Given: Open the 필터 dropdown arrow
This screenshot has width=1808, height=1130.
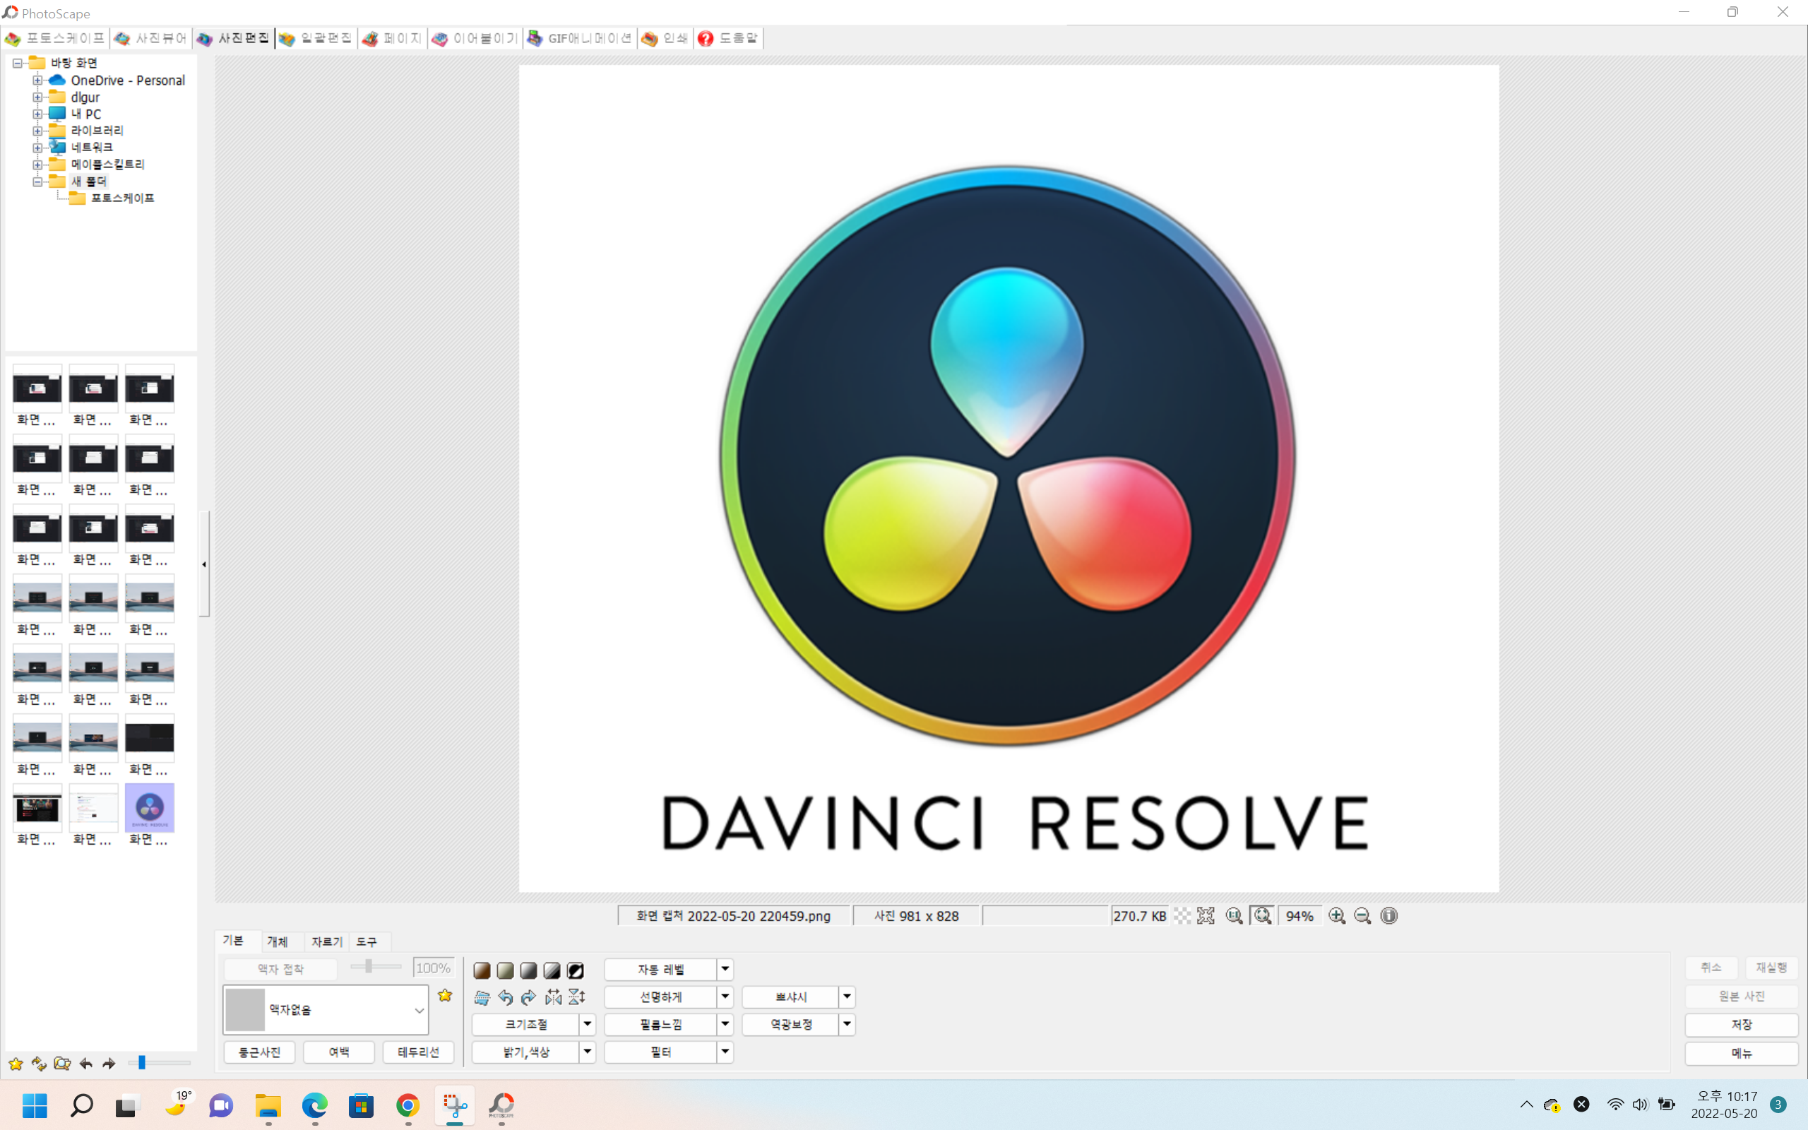Looking at the screenshot, I should 725,1052.
